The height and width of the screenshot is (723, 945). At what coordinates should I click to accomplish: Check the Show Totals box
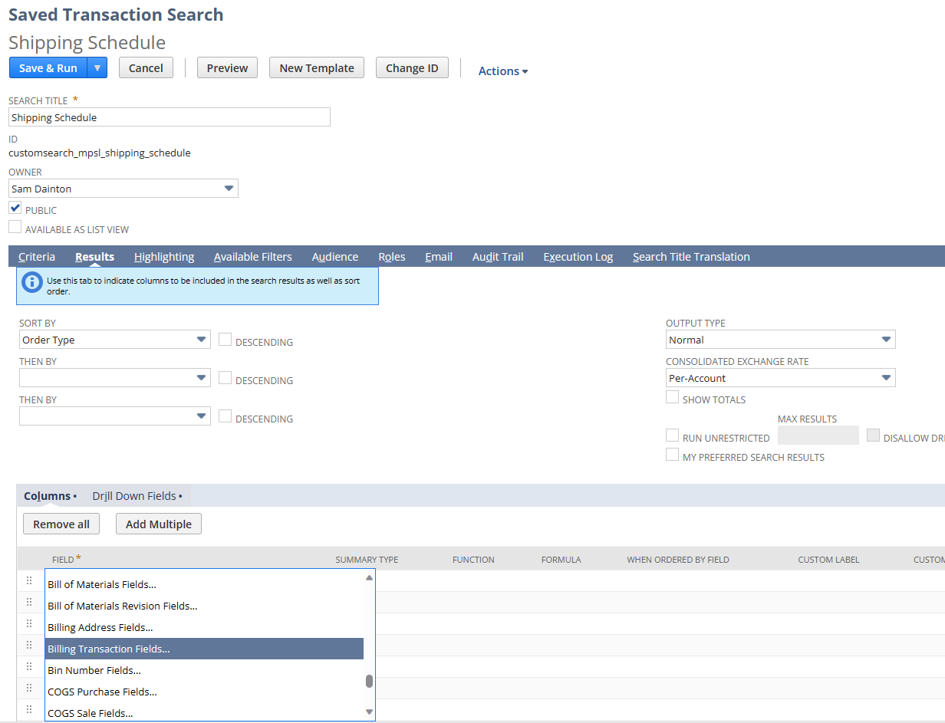[x=673, y=397]
